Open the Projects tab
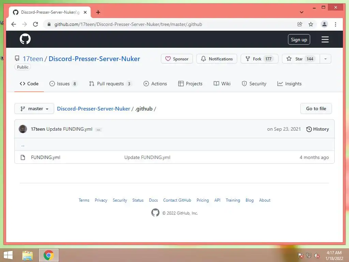The height and width of the screenshot is (262, 349). coord(190,84)
